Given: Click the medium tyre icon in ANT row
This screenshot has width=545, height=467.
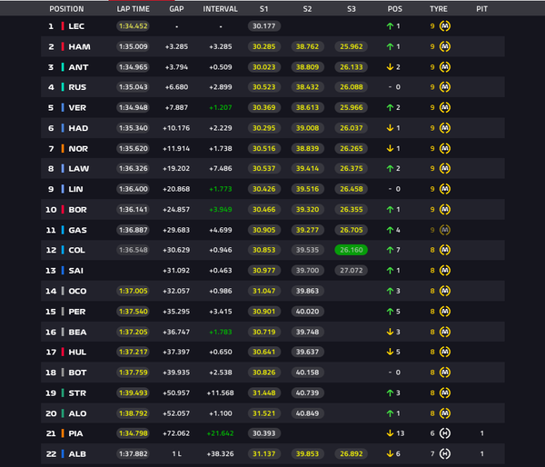Looking at the screenshot, I should coord(445,67).
